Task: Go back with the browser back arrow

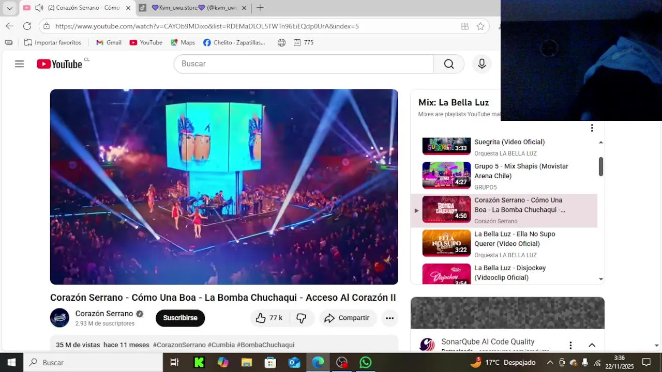Action: point(10,26)
